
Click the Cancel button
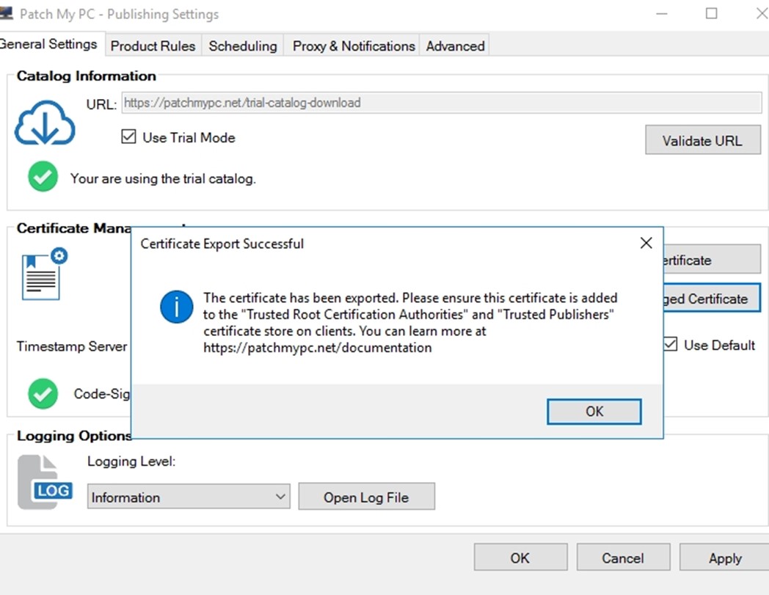click(x=623, y=558)
